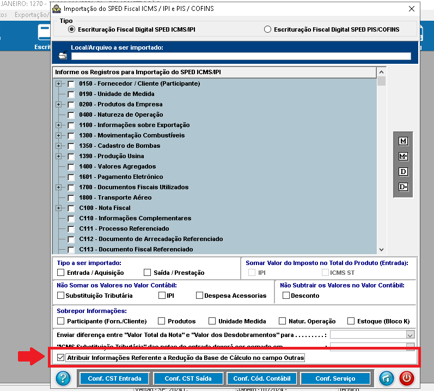This screenshot has width=434, height=391.
Task: Check Natur. Operação overwrite option
Action: tap(282, 321)
